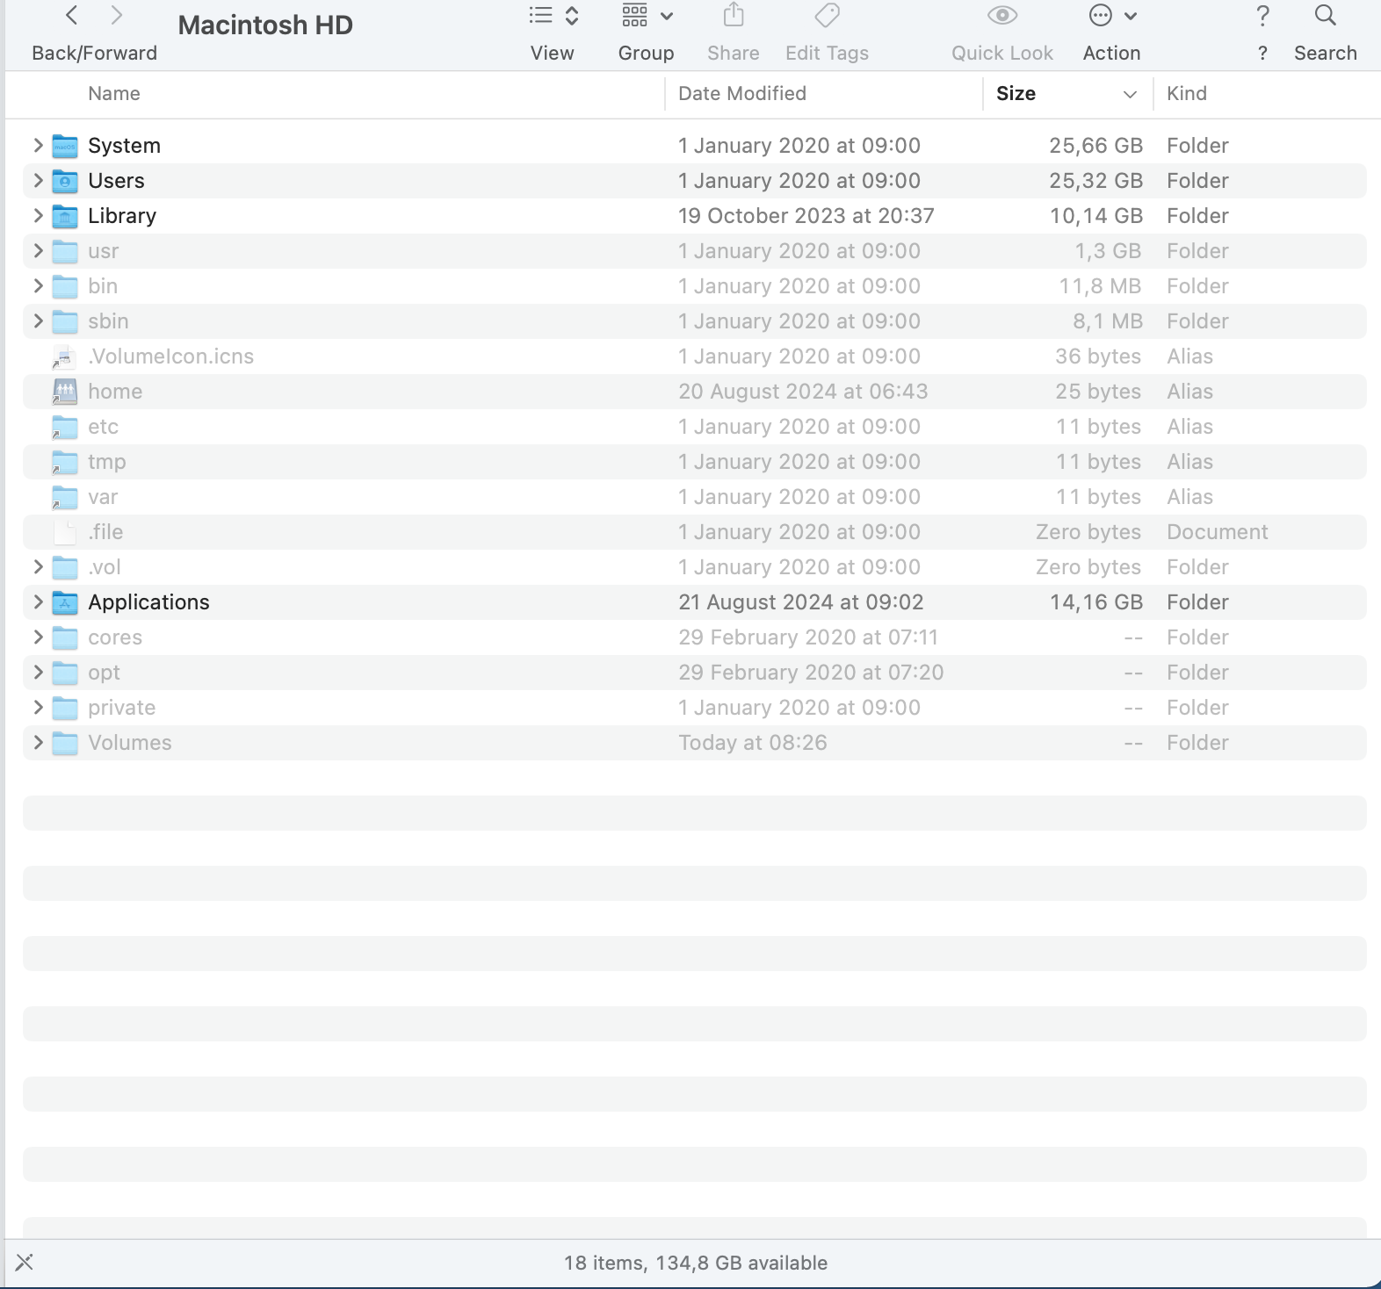Expand the usr folder disclosure arrow
1381x1289 pixels.
point(38,251)
